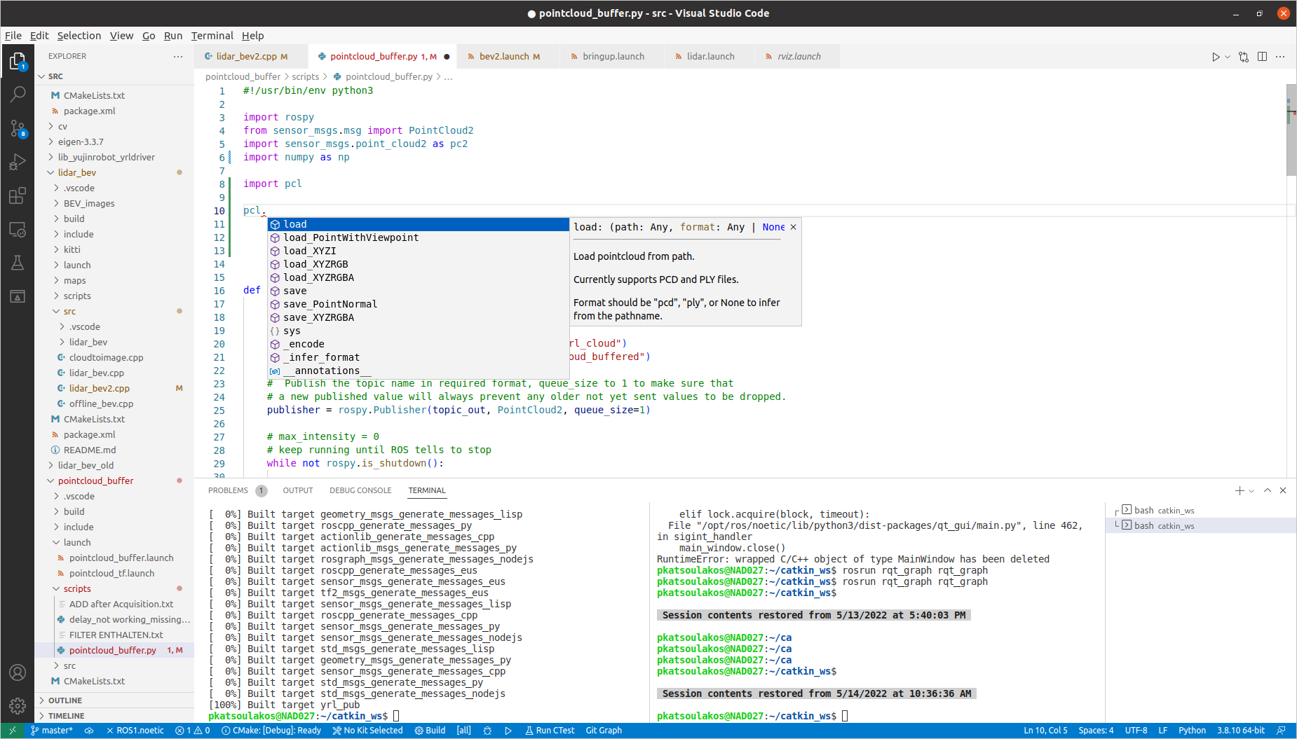Run pointcloud_buffer.py with the play button

pyautogui.click(x=1216, y=57)
